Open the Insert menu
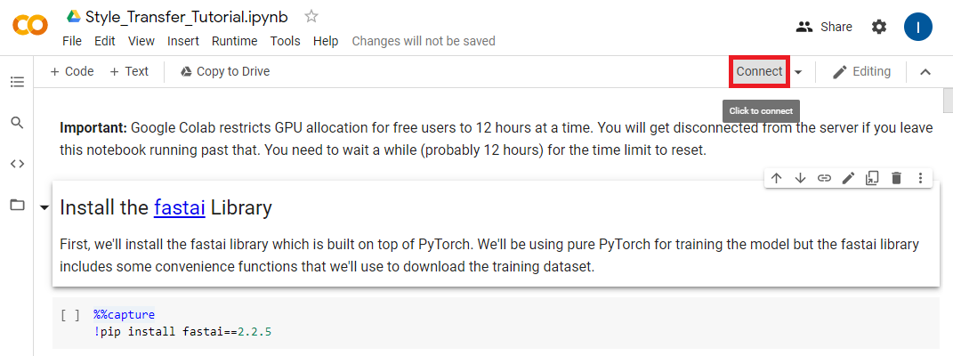The image size is (953, 356). (183, 41)
